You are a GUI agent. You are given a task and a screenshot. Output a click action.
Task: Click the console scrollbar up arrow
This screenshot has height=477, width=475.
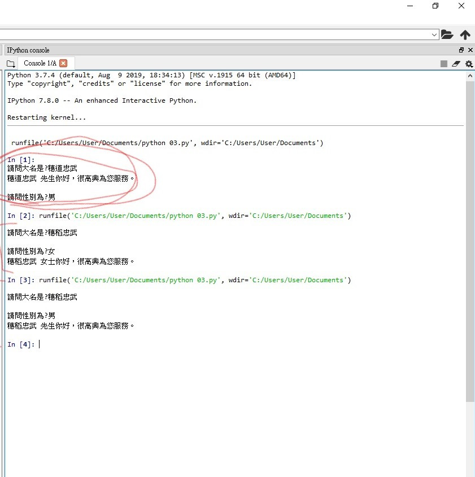click(470, 76)
